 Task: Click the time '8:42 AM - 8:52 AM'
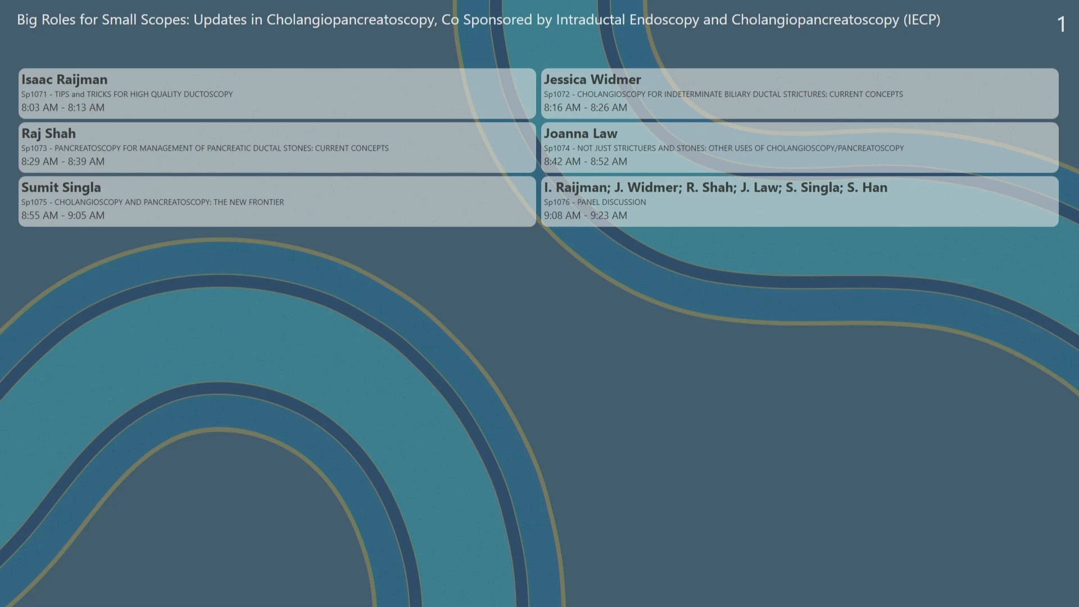pyautogui.click(x=586, y=161)
